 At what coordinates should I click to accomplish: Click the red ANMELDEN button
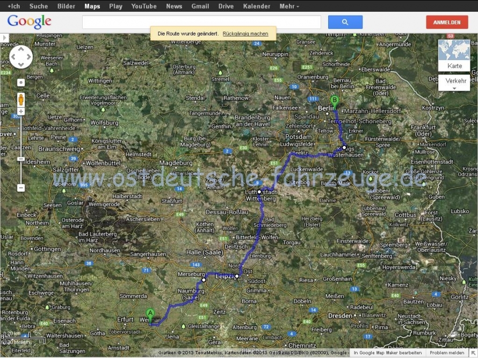(x=447, y=22)
